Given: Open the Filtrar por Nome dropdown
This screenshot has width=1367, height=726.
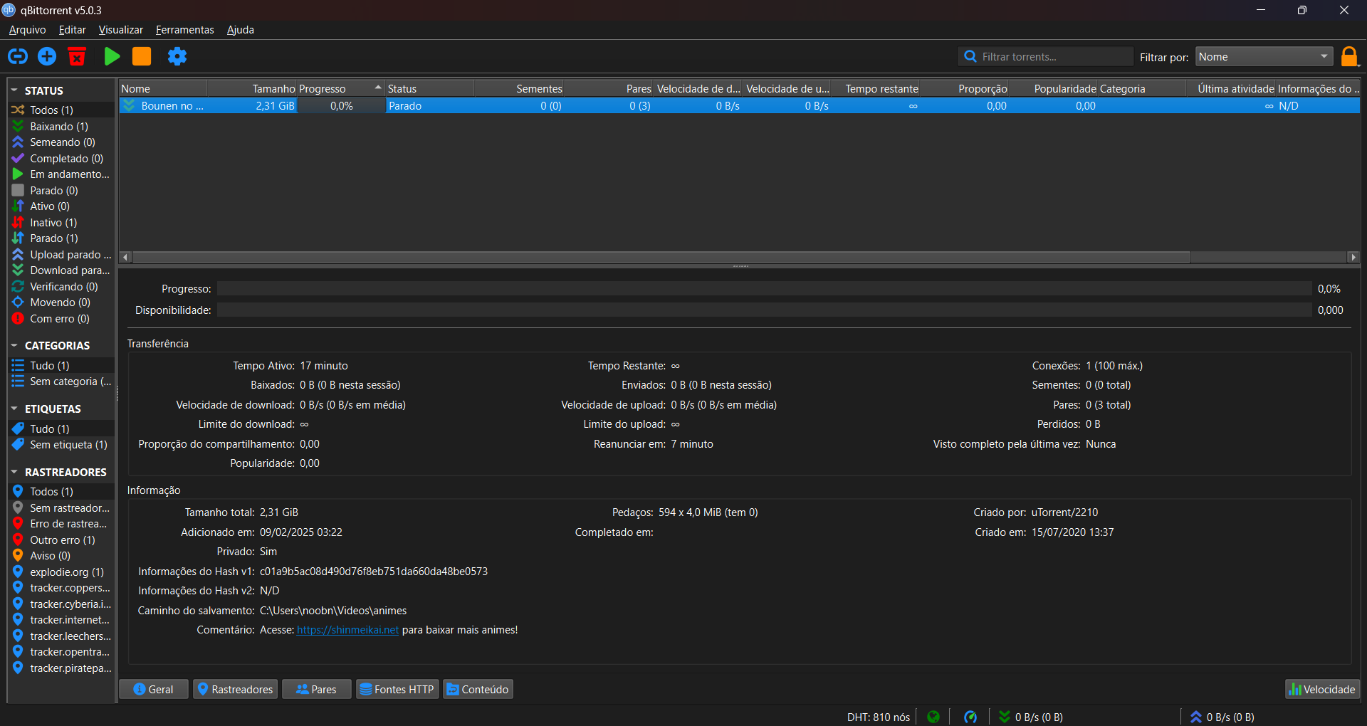Looking at the screenshot, I should click(1263, 57).
